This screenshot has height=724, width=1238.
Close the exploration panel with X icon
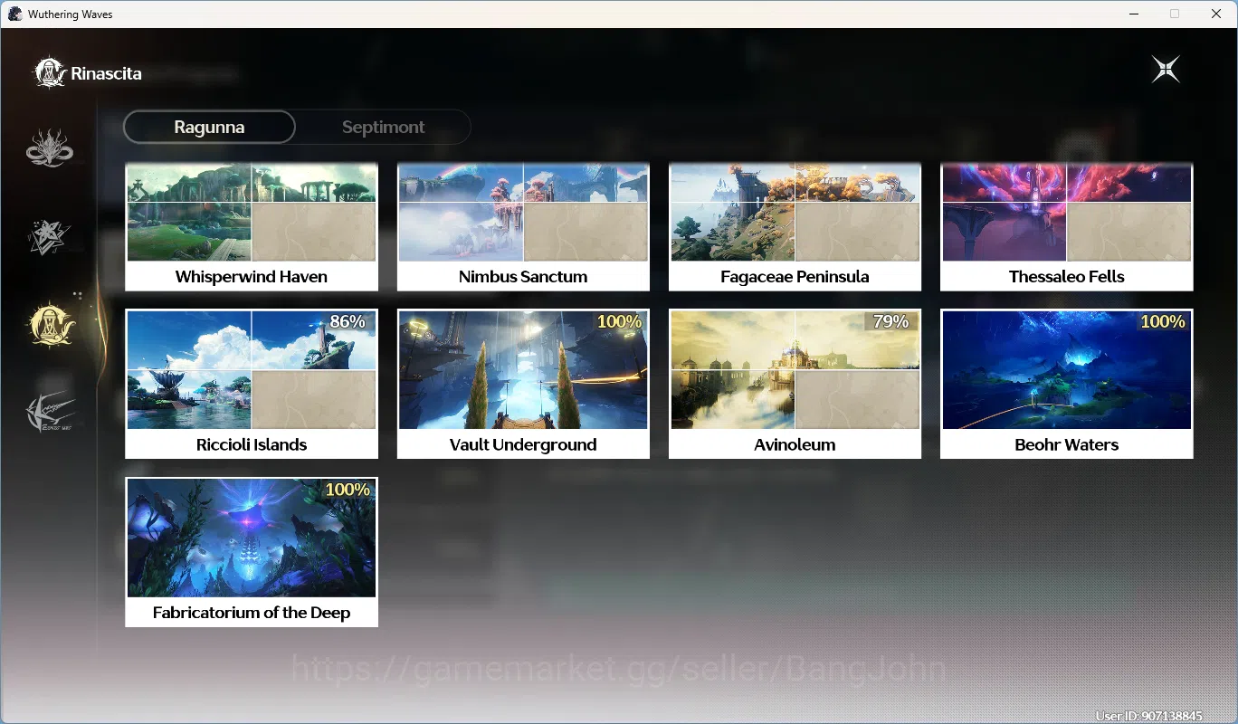click(1166, 70)
